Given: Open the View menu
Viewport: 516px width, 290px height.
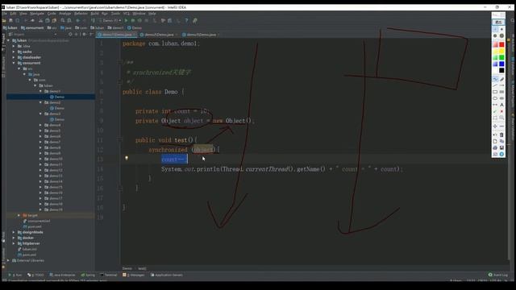Looking at the screenshot, I should point(23,14).
